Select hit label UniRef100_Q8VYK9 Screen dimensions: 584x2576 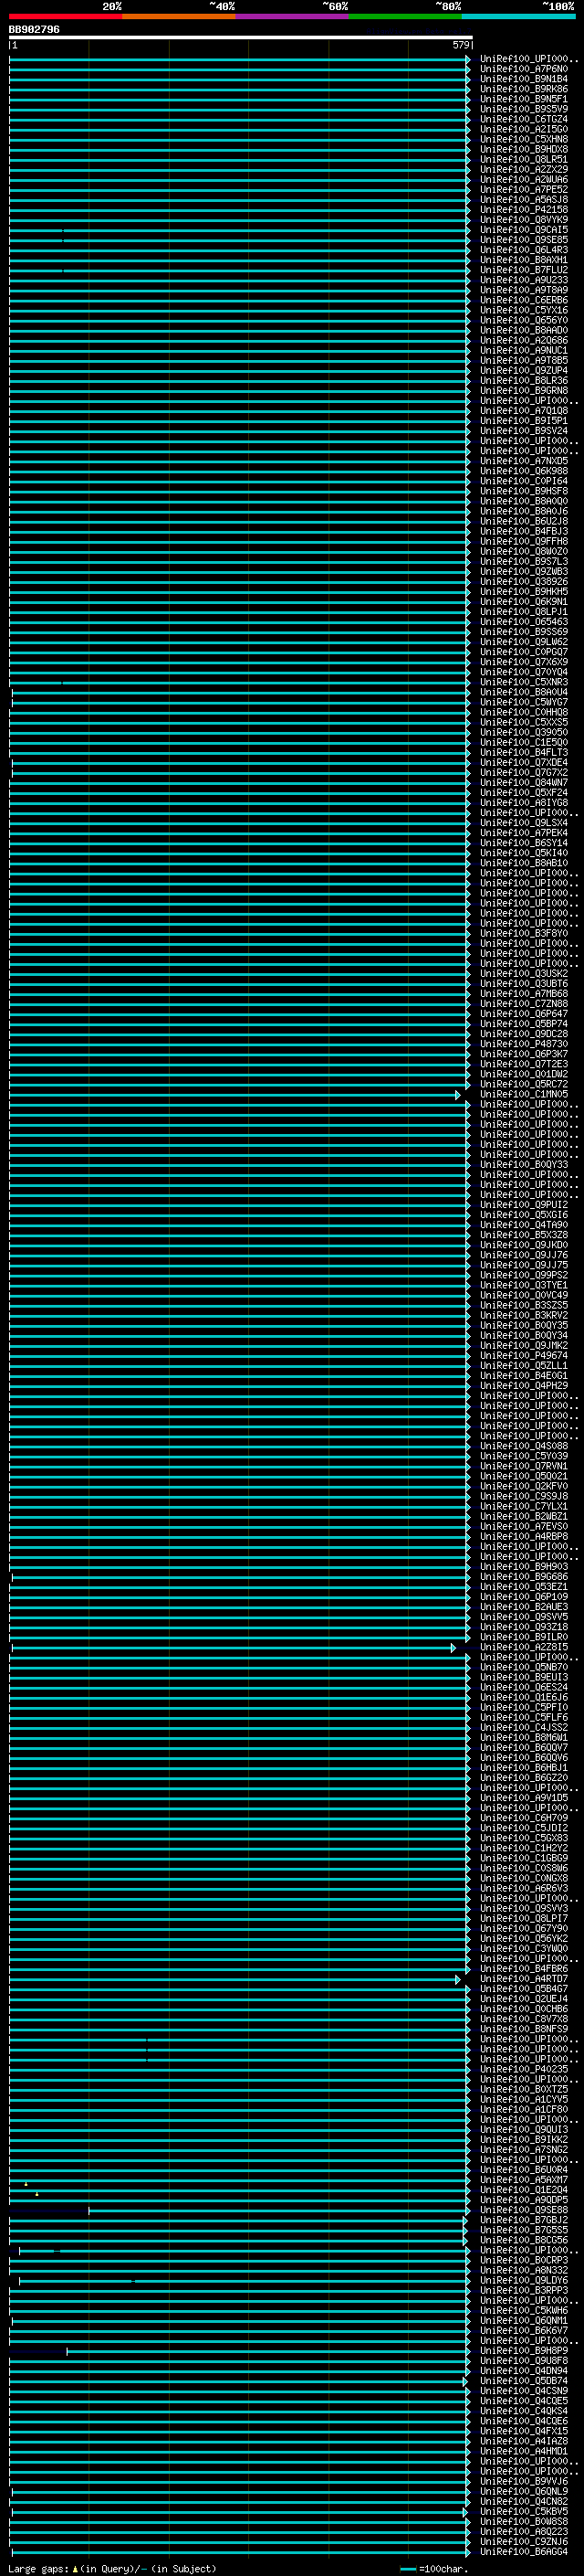click(524, 220)
